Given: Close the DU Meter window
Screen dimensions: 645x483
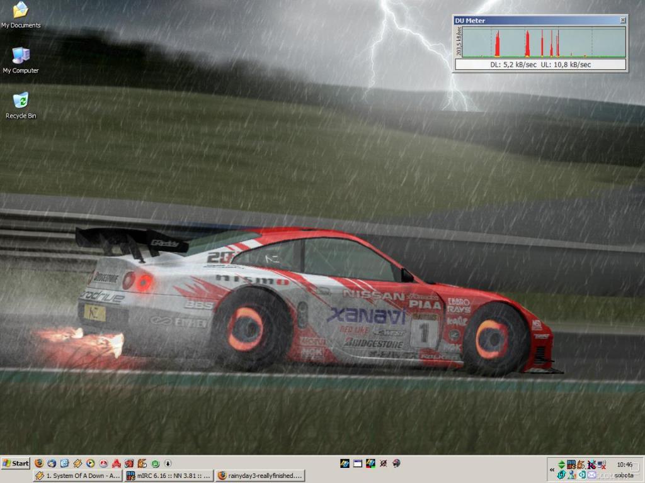Looking at the screenshot, I should click(x=623, y=19).
